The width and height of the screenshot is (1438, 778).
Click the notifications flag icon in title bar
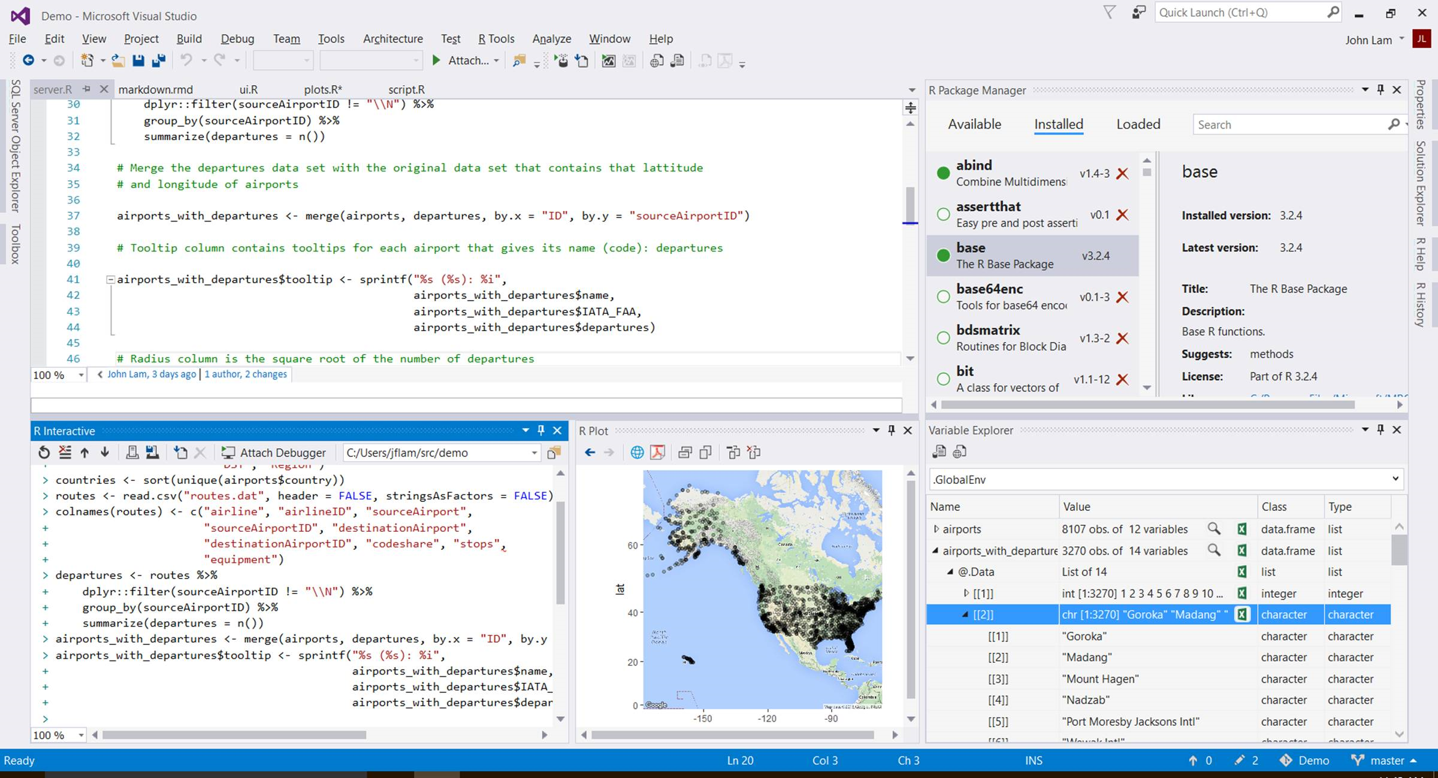pyautogui.click(x=1109, y=13)
